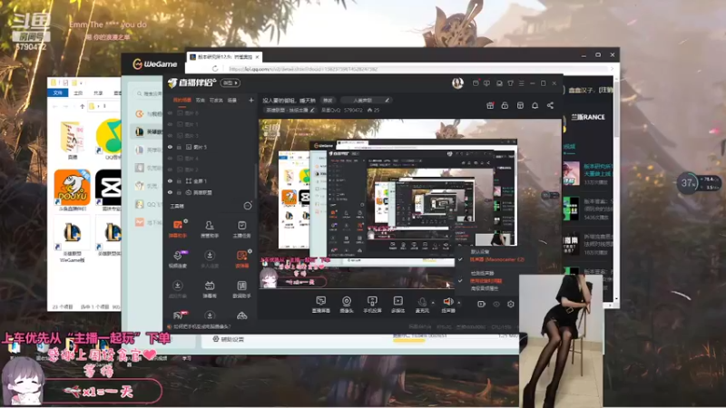Open the settings gear in the bottom bar
Viewport: 726px width, 408px height.
tap(511, 304)
